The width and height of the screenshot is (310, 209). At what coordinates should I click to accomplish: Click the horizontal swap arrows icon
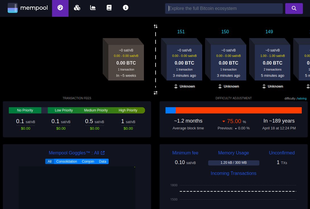[x=156, y=93]
